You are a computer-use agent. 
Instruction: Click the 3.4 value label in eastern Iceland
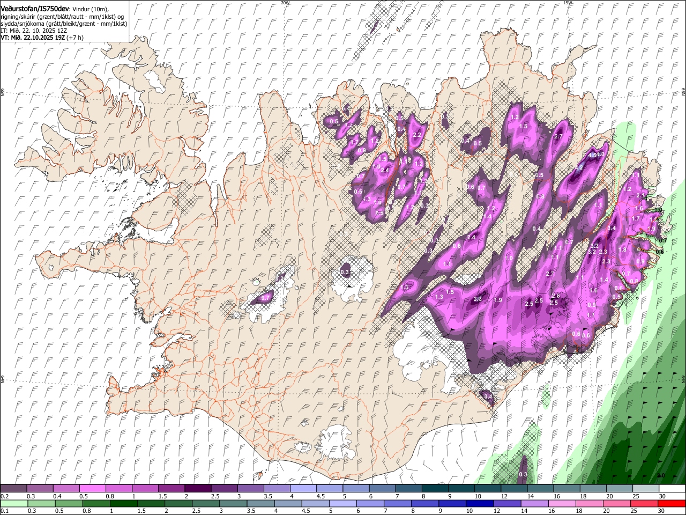click(611, 228)
